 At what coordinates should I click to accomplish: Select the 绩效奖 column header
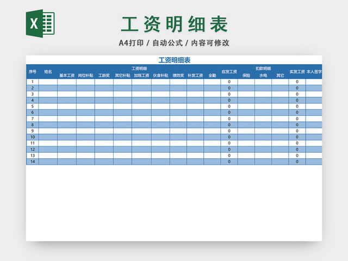178,76
